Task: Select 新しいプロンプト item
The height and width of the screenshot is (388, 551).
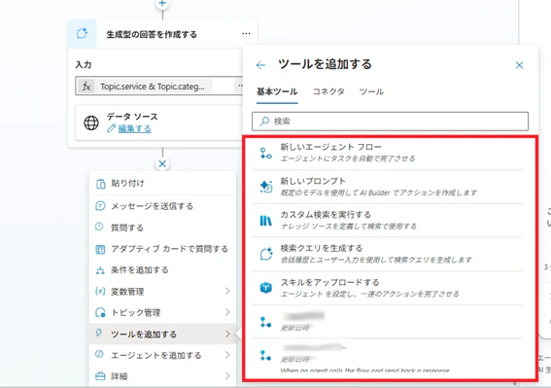Action: coord(387,187)
